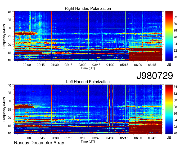Click the 24 value on top colorbar

[x=175, y=44]
